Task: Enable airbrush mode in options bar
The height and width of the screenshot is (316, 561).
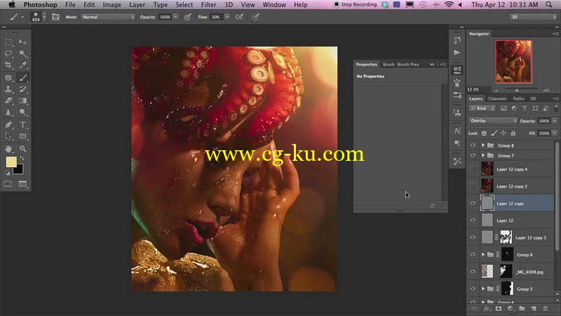Action: coord(239,17)
